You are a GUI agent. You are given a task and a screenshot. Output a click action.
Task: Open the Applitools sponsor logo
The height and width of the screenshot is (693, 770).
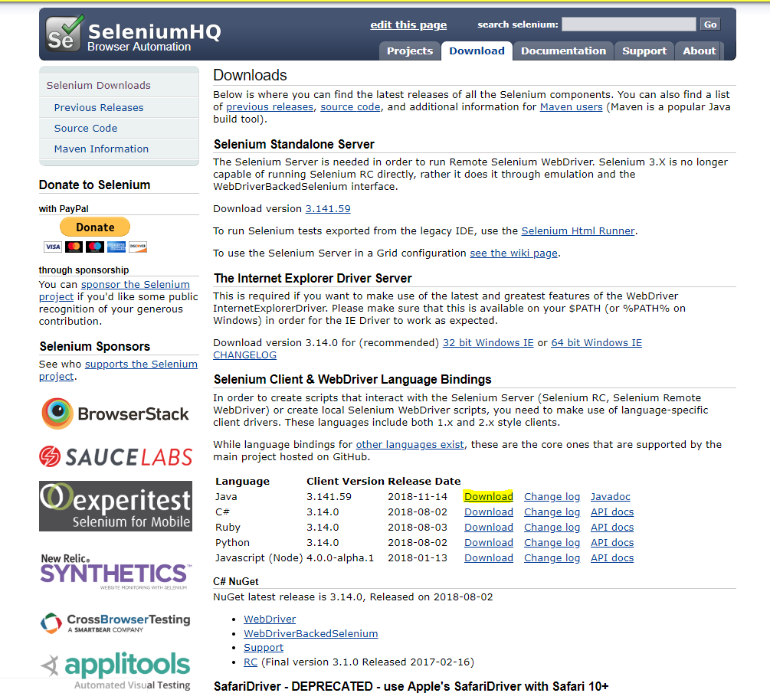(x=116, y=671)
